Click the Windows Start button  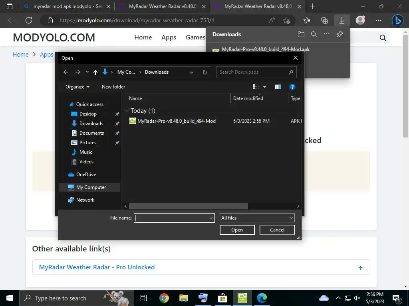click(x=10, y=298)
